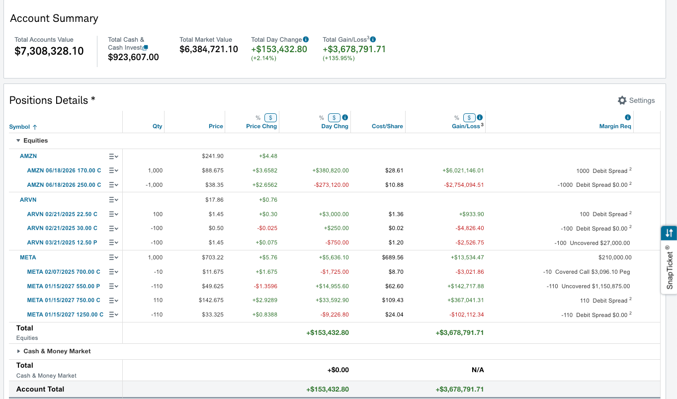Viewport: 677px width, 399px height.
Task: Open actions menu for AMZN 06/18/2026 250.00 C
Action: pos(114,185)
